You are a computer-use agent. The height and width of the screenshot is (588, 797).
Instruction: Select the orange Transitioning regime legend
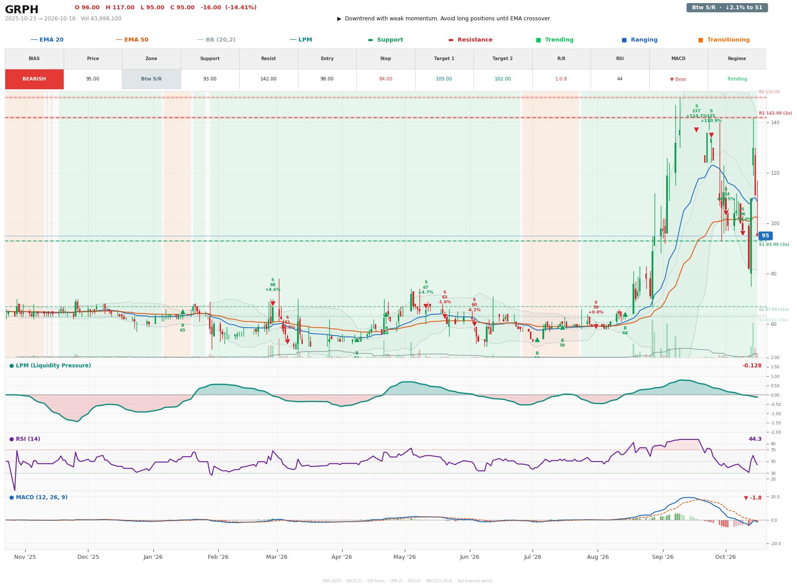point(724,40)
